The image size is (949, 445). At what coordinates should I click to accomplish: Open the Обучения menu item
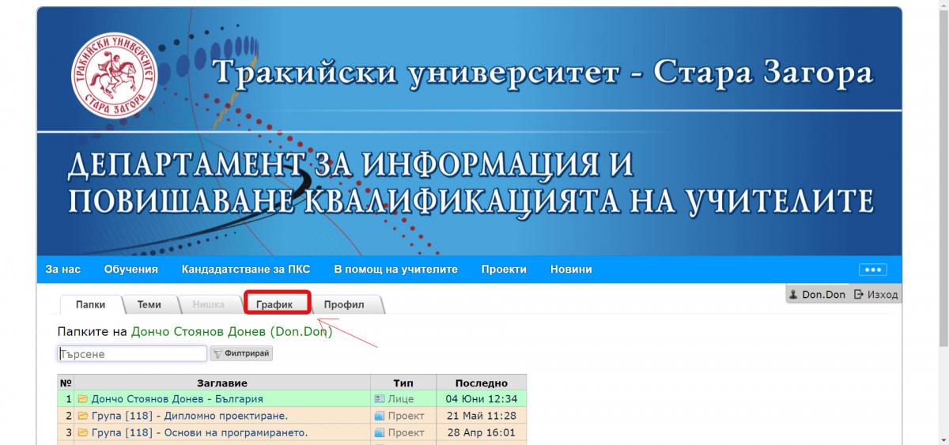pos(131,270)
